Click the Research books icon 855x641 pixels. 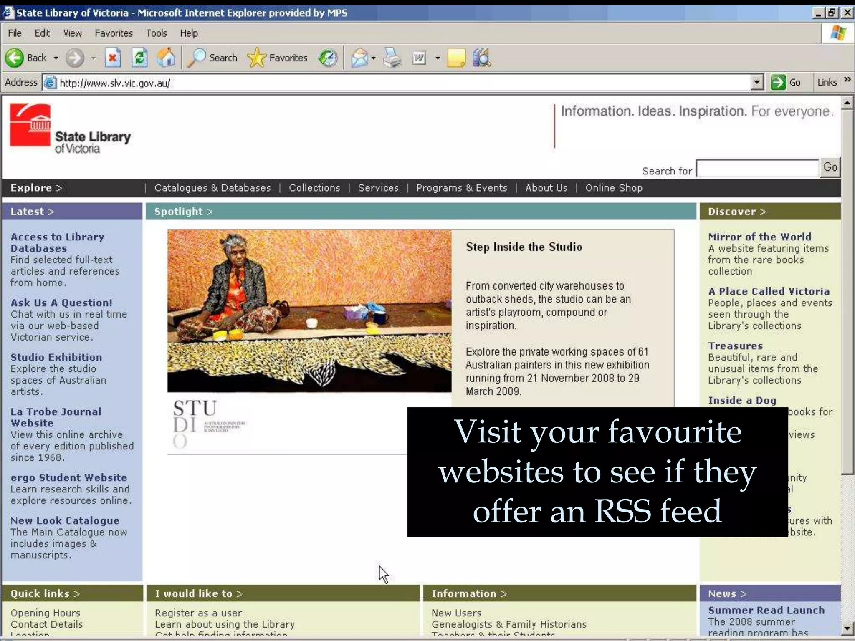point(482,58)
